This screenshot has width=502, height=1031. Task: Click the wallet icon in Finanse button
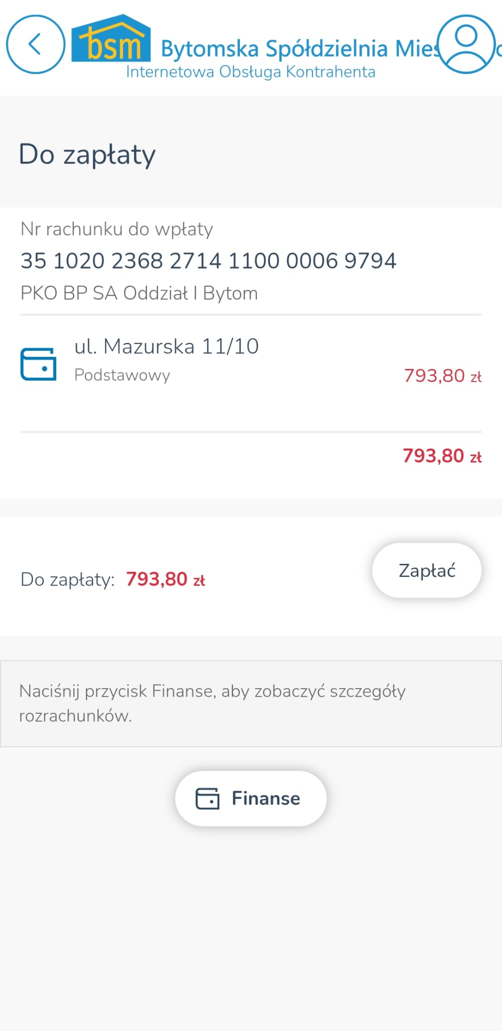(207, 798)
